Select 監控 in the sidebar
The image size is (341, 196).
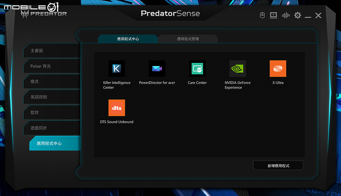(x=52, y=112)
